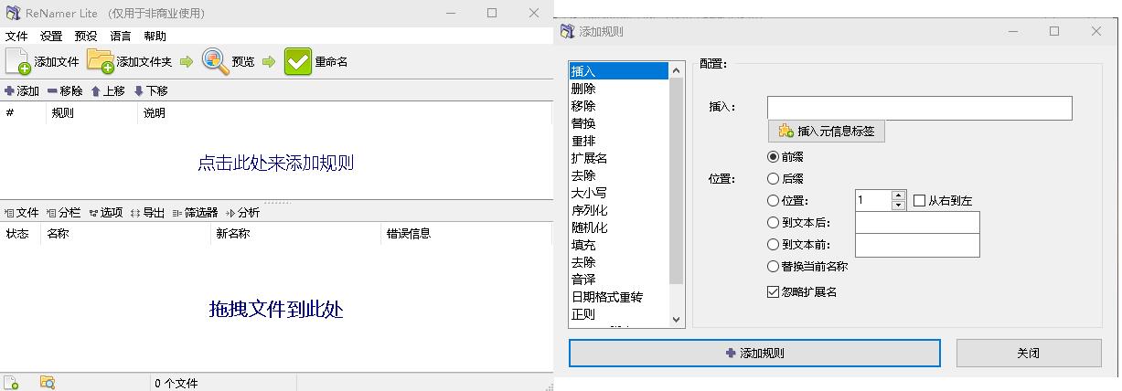The width and height of the screenshot is (1122, 391).
Task: Click the 插入 text input field
Action: [919, 109]
